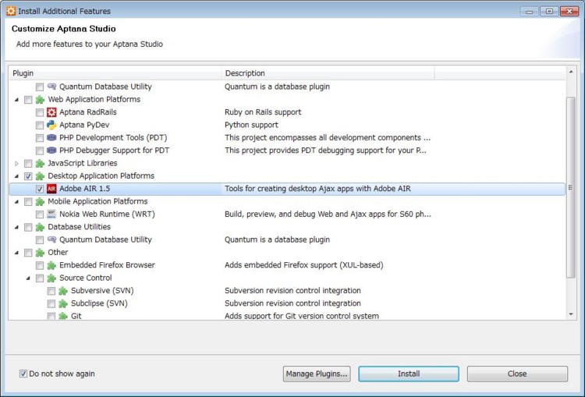The width and height of the screenshot is (585, 397).
Task: Click the Close button at bottom
Action: click(x=517, y=374)
